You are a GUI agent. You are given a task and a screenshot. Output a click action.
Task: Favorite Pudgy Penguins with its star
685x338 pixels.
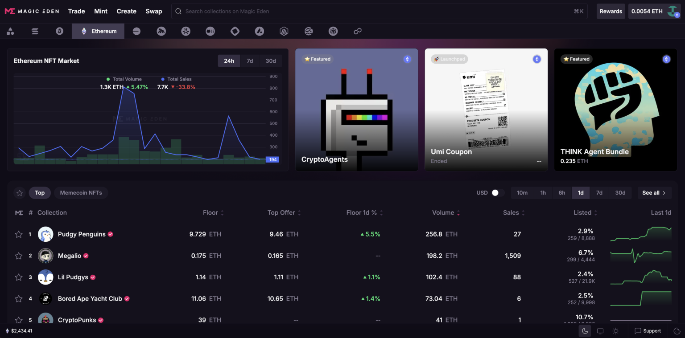pyautogui.click(x=19, y=234)
